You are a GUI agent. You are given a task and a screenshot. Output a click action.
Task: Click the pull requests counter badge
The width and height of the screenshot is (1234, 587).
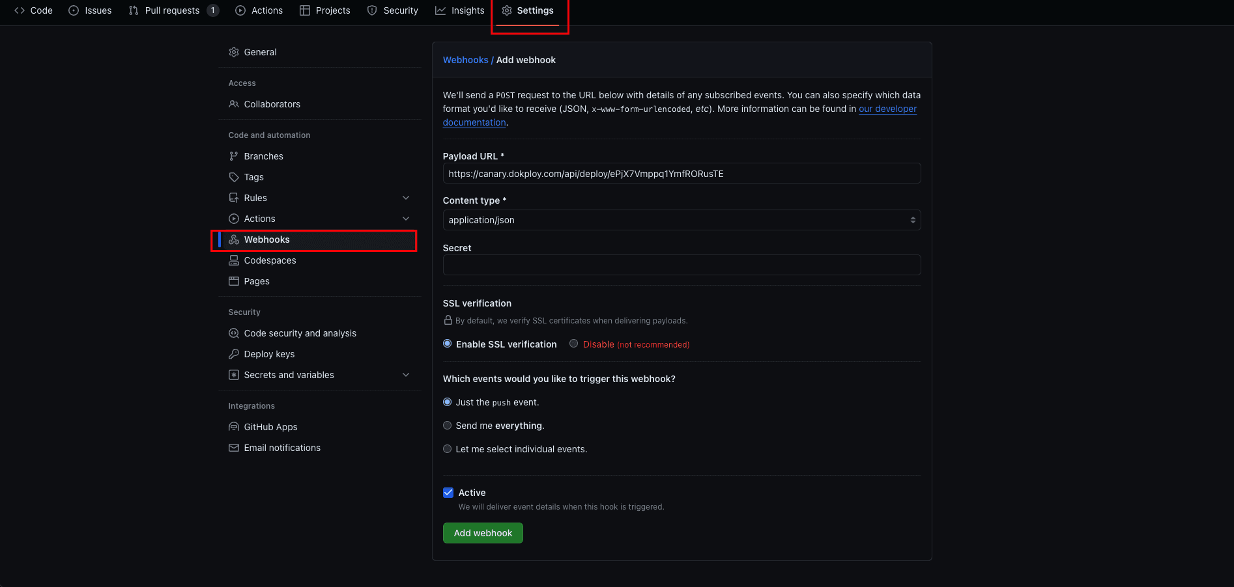[x=212, y=10]
